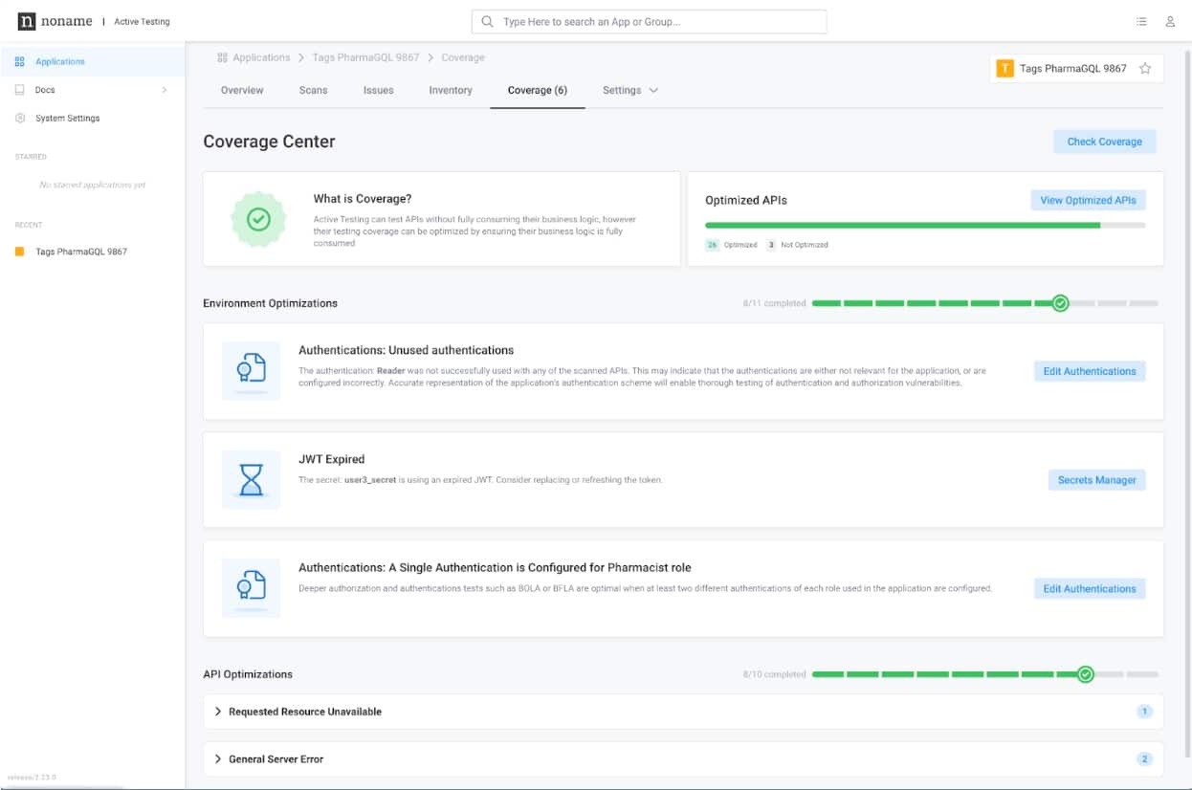
Task: Click the Applications grid icon in sidebar
Action: tap(20, 62)
